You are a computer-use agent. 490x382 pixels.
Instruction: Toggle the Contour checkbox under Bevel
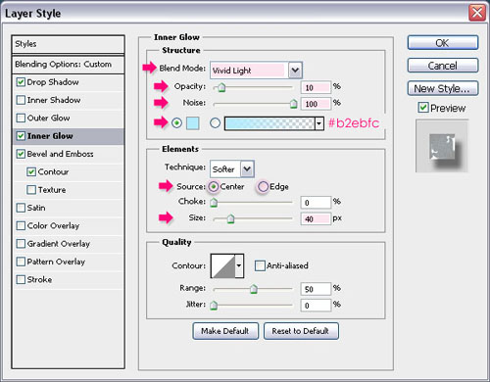pos(31,171)
